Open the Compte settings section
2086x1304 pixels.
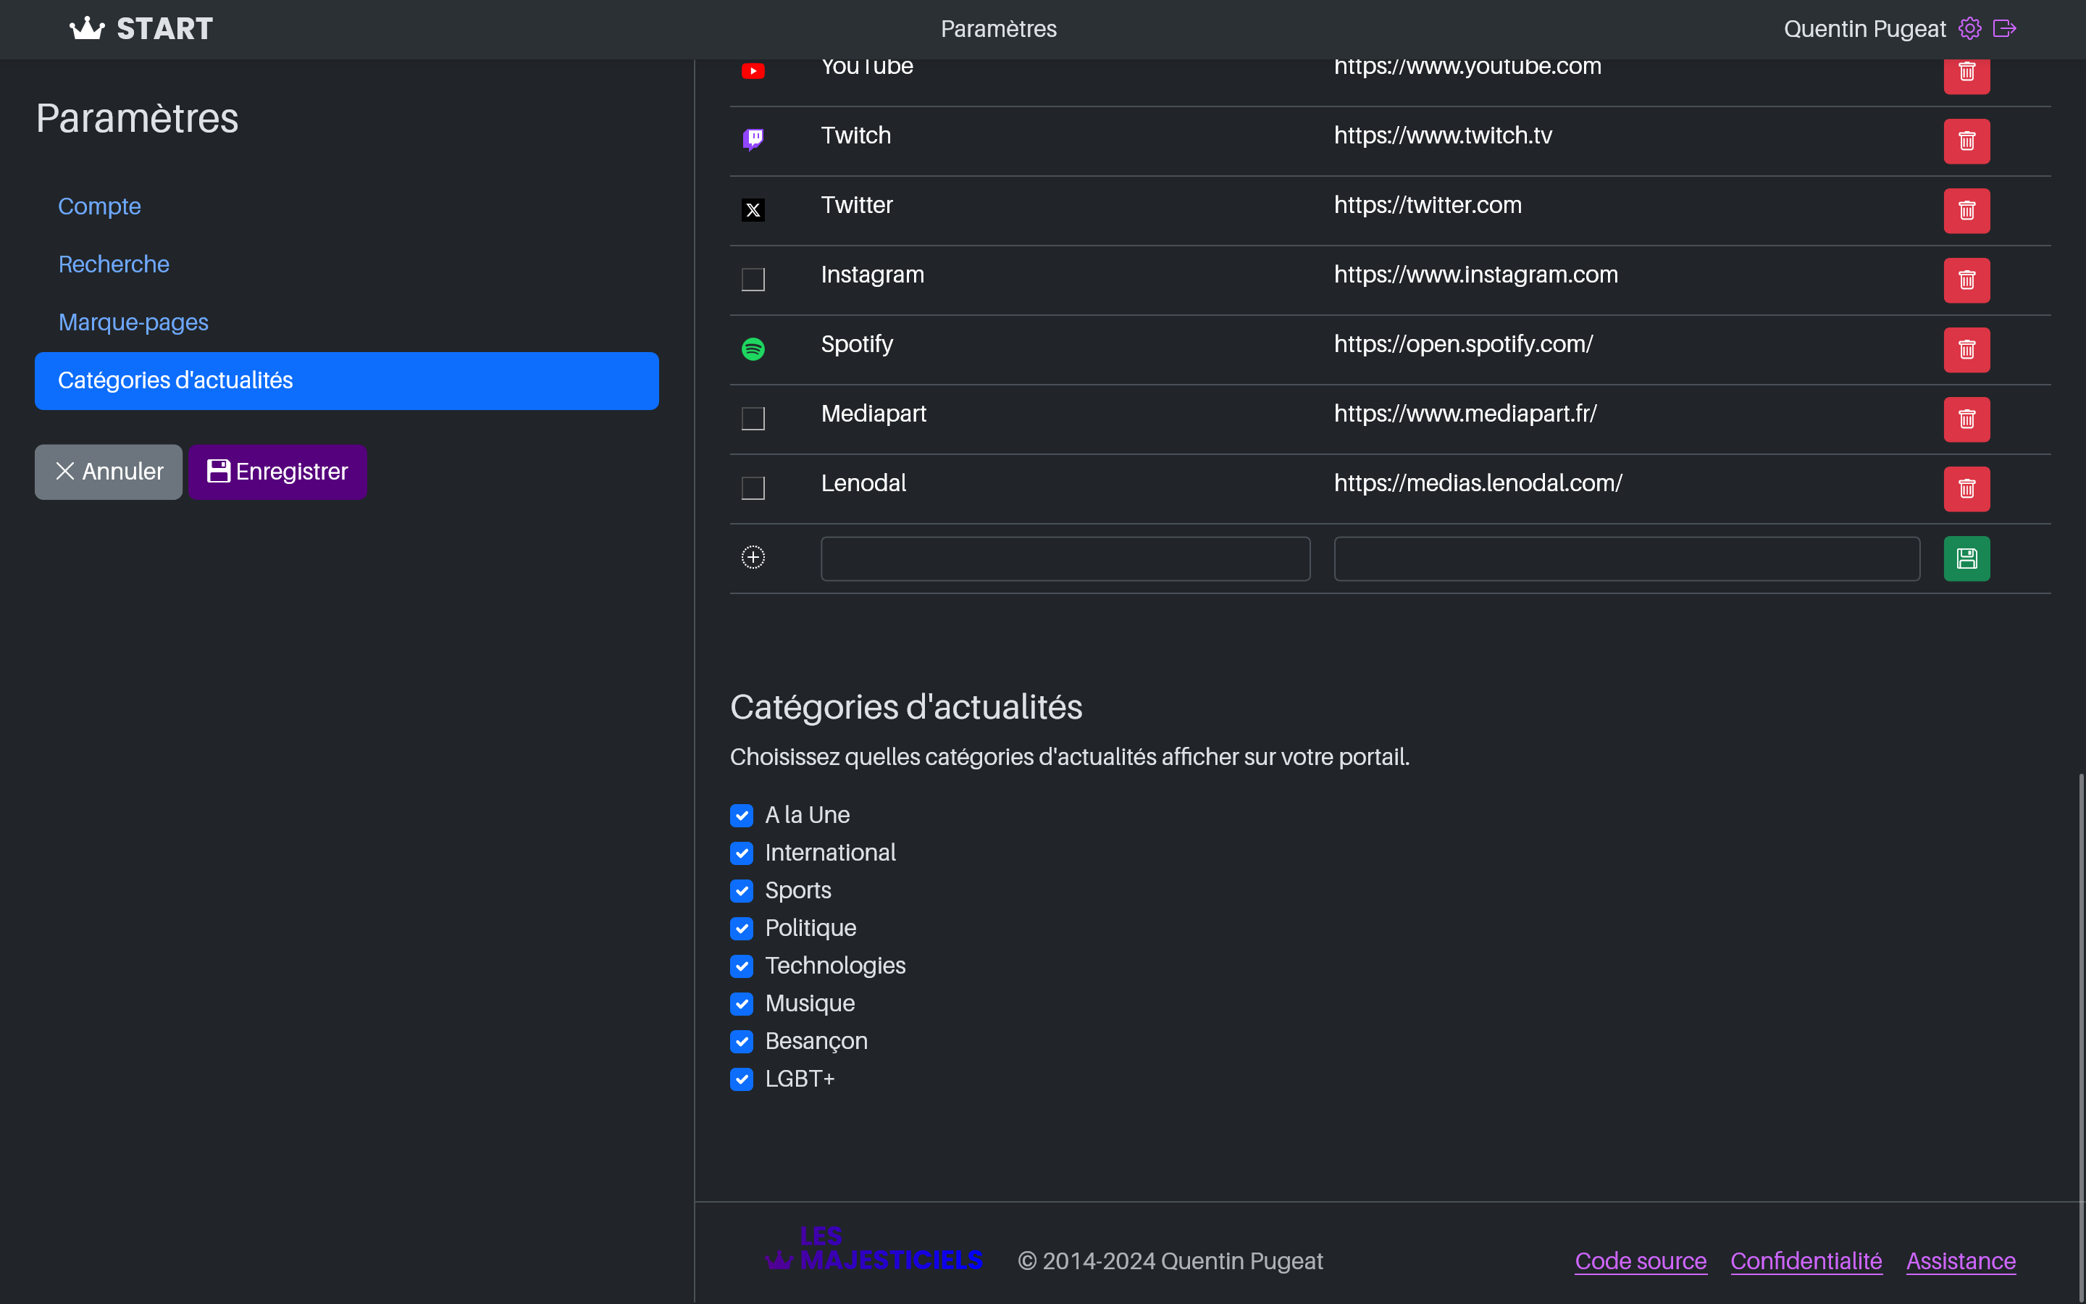click(x=98, y=206)
